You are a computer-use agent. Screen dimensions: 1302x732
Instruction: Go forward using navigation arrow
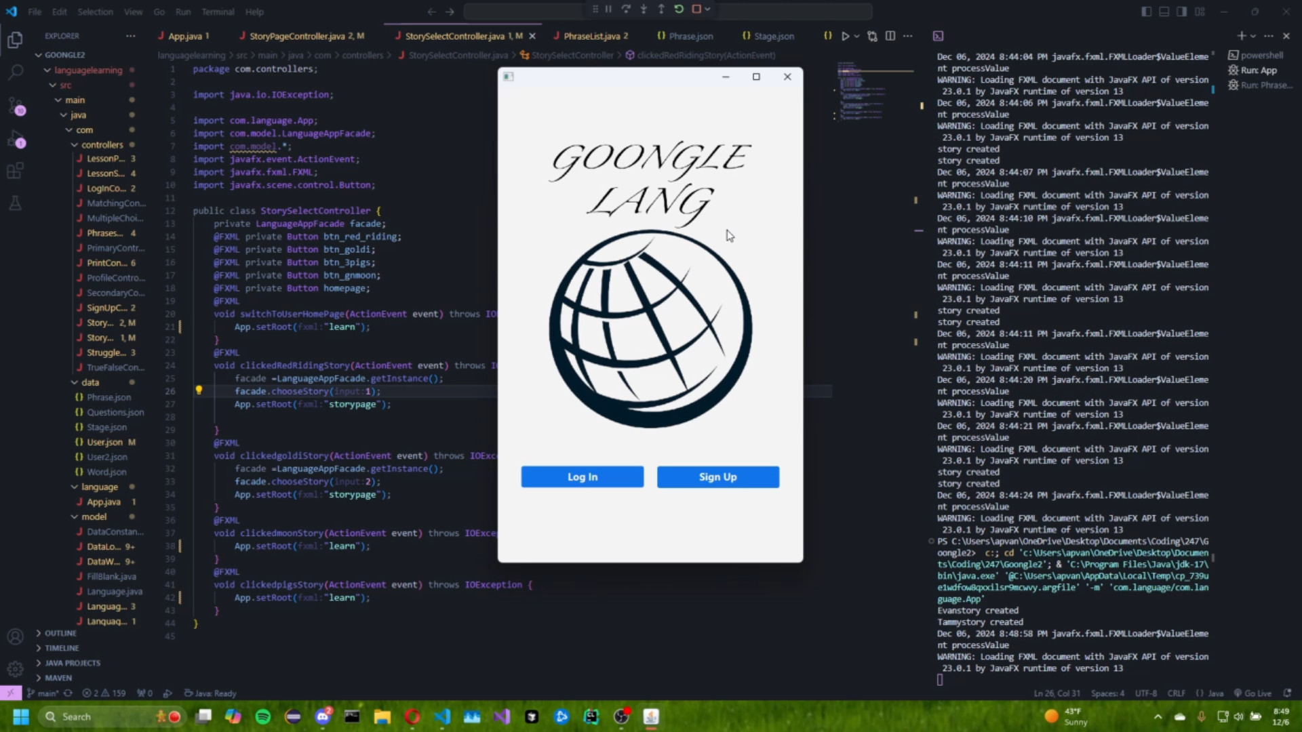click(x=450, y=12)
